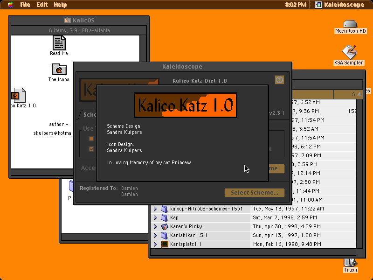Screen dimensions: 373x280
Task: Click the list row time '9:36 PM'
Action: (x=309, y=111)
